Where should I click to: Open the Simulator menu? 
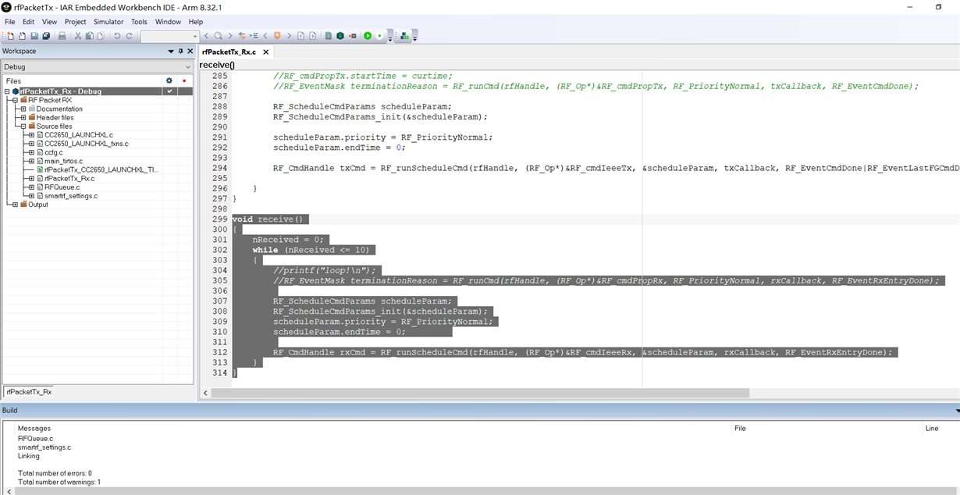111,22
